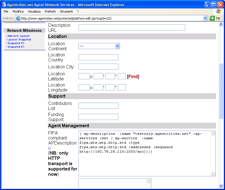Click the IE icon in the title bar
Image resolution: width=225 pixels, height=190 pixels.
click(x=4, y=5)
